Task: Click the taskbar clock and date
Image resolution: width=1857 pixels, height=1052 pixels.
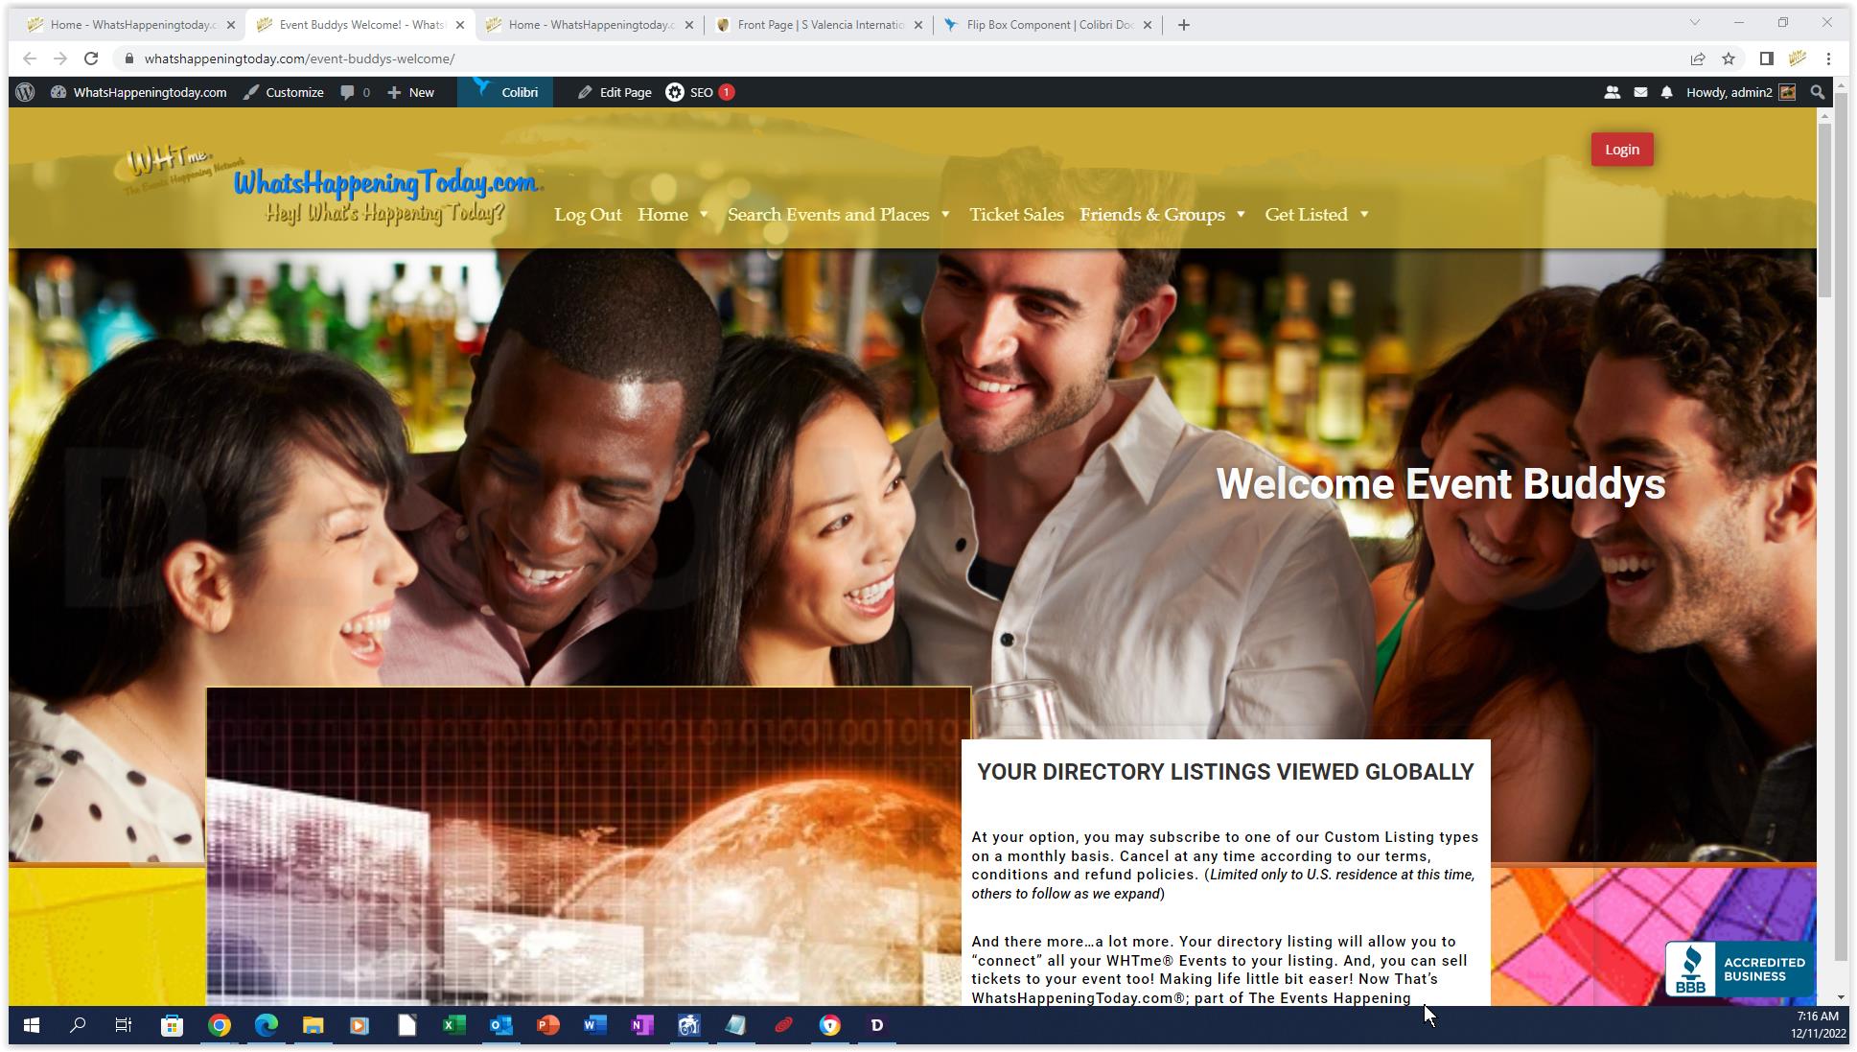Action: point(1818,1025)
